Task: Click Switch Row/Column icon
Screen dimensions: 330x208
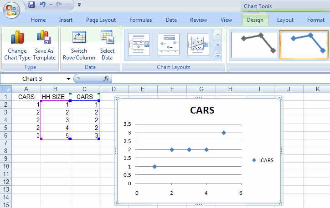Action: 79,37
